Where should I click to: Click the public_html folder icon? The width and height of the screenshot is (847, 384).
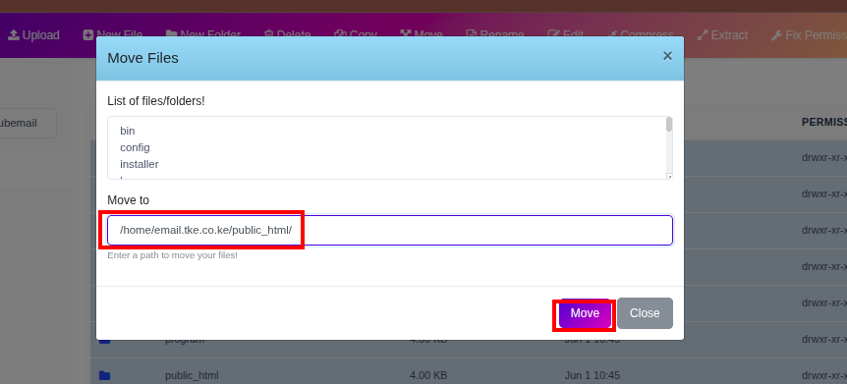point(105,375)
